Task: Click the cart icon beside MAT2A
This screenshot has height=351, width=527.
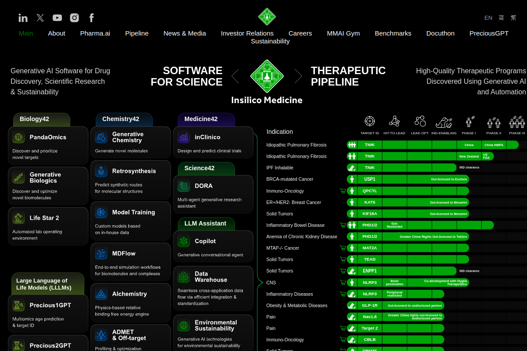Action: [343, 248]
